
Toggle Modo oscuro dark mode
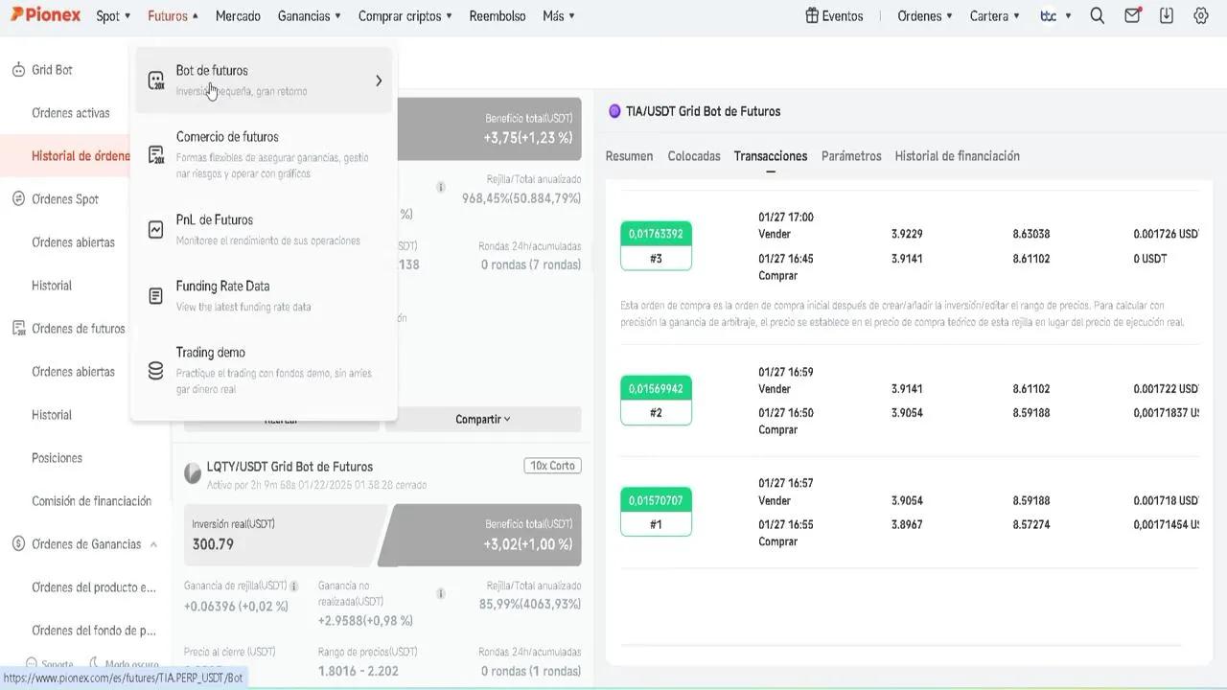click(123, 664)
